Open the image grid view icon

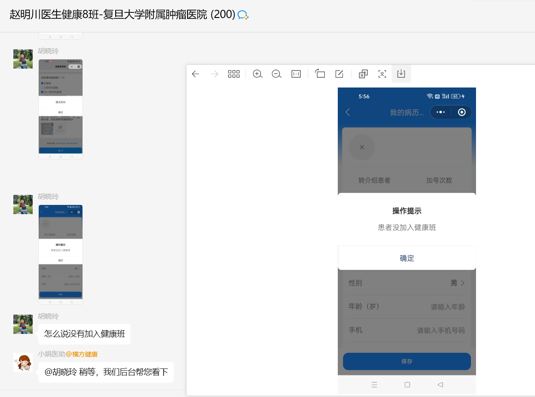[234, 74]
